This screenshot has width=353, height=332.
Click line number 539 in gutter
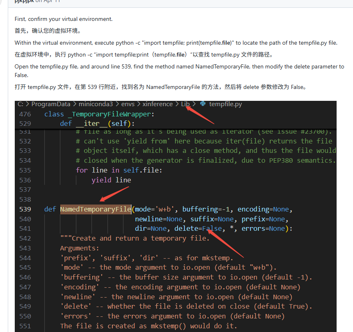click(25, 209)
